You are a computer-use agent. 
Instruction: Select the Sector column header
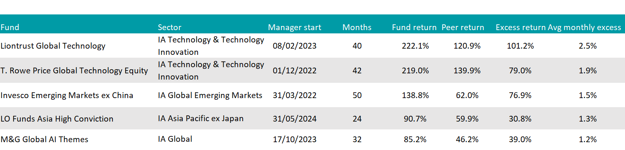pyautogui.click(x=169, y=28)
